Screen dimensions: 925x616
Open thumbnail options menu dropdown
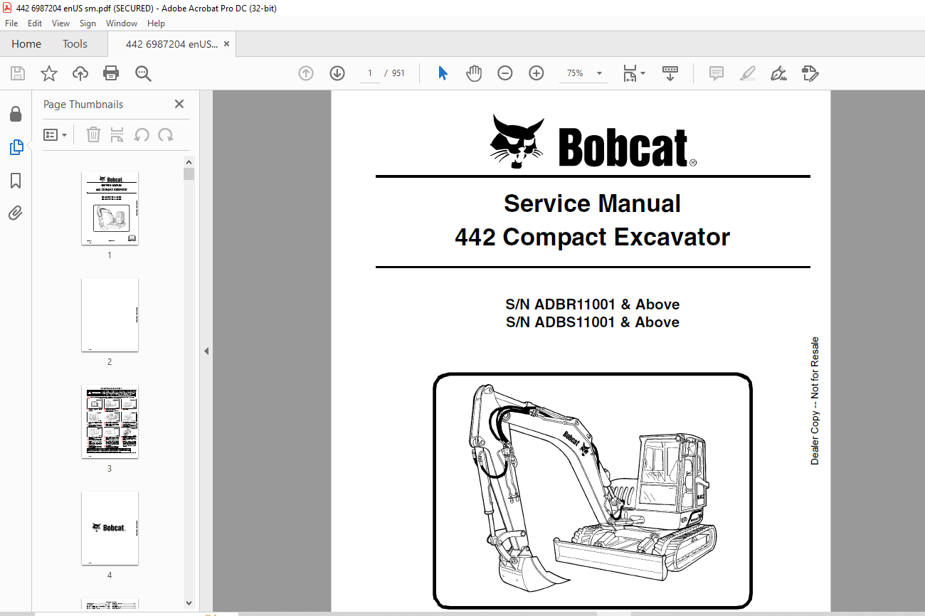[x=55, y=134]
